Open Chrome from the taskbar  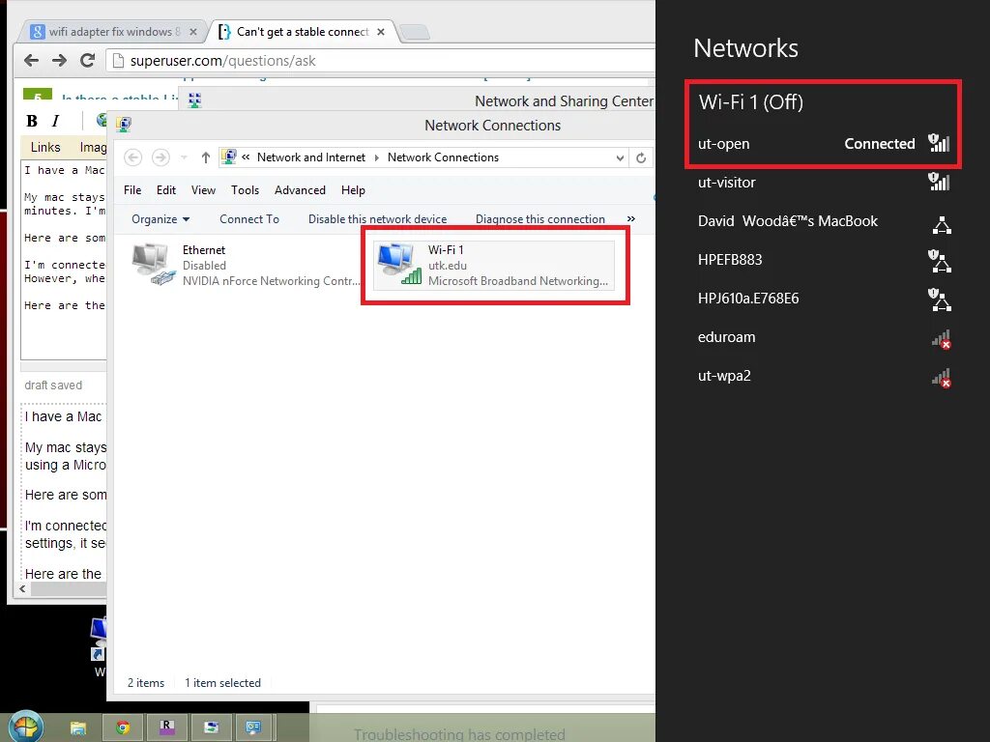click(123, 728)
